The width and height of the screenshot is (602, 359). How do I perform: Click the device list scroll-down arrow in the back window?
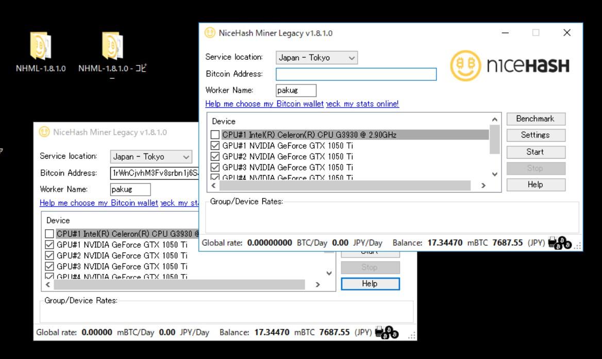[x=329, y=273]
